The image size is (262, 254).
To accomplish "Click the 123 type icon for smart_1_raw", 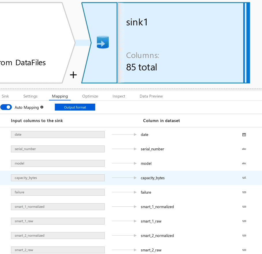I will point(244,221).
